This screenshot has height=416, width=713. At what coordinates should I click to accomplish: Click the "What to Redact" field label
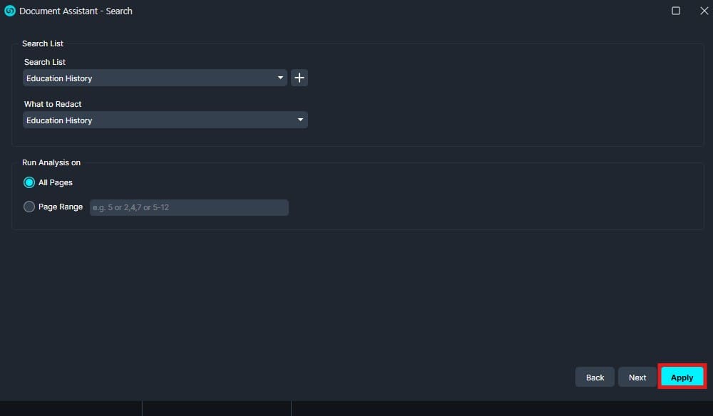coord(53,104)
